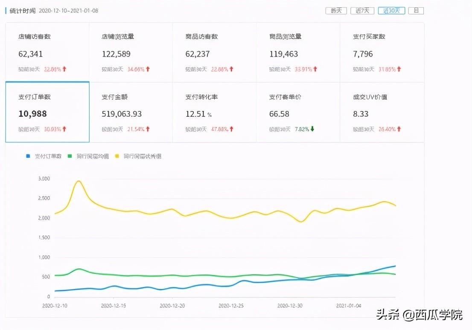Select the store visitors card showing 62,341

47,52
